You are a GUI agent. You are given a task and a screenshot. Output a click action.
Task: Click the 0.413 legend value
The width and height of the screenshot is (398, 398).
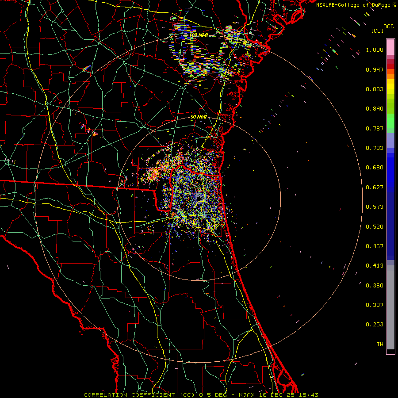tap(375, 266)
